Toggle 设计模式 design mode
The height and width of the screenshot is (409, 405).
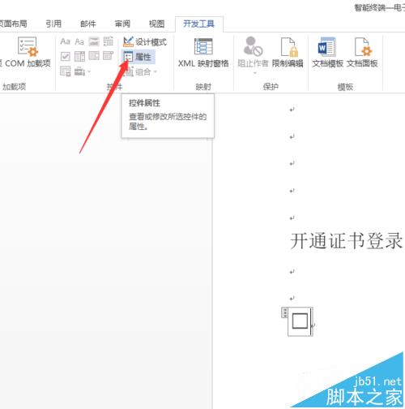(145, 42)
